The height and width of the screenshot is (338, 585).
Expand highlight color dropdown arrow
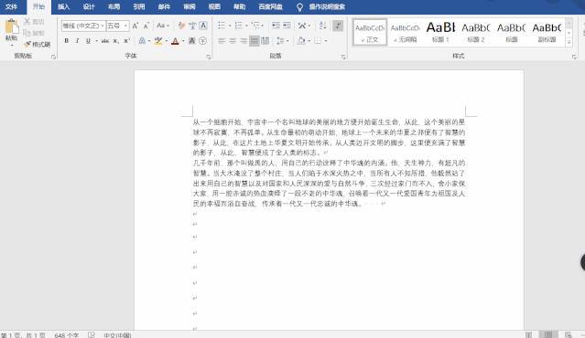167,41
